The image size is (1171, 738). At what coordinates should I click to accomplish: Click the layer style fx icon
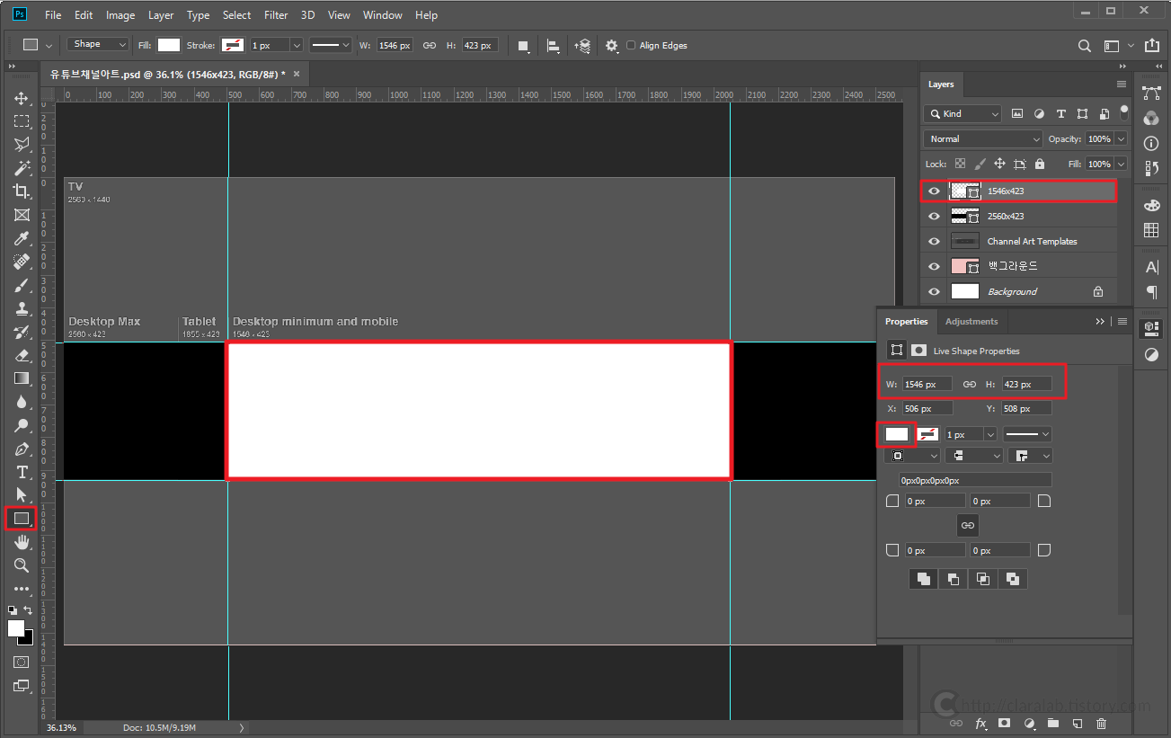tap(981, 723)
